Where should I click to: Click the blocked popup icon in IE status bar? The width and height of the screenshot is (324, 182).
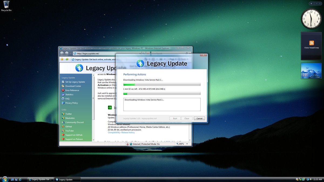[127, 144]
